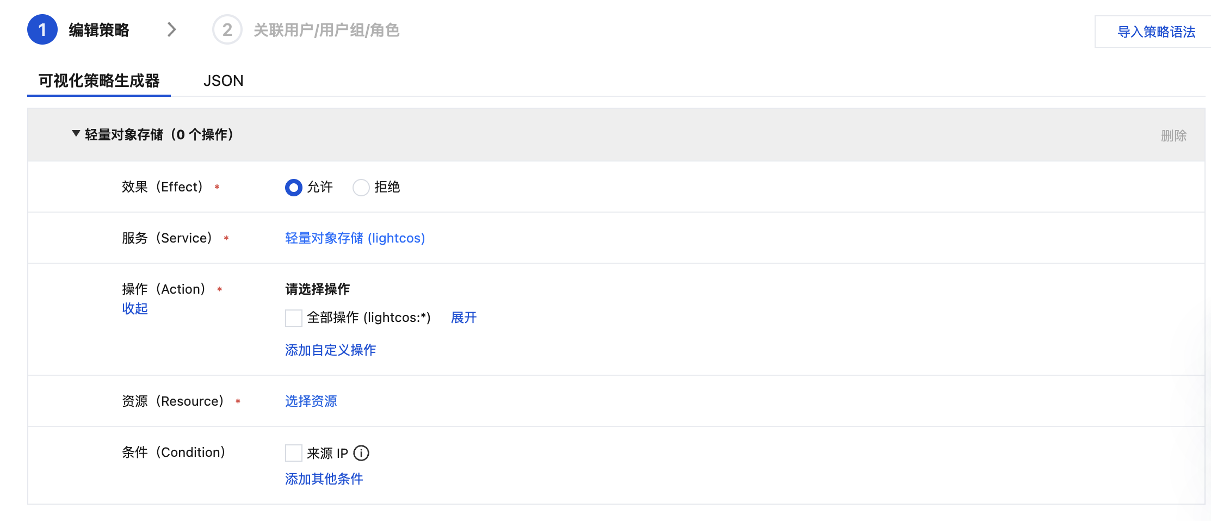
Task: Click the source IP info icon
Action: 361,453
